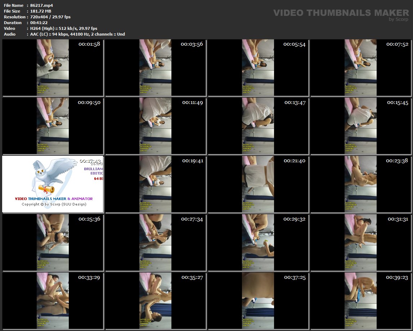Screen dimensions: 413x331
Task: Click the "Copyright by Scorp (SUU Design)" text
Action: 54,204
